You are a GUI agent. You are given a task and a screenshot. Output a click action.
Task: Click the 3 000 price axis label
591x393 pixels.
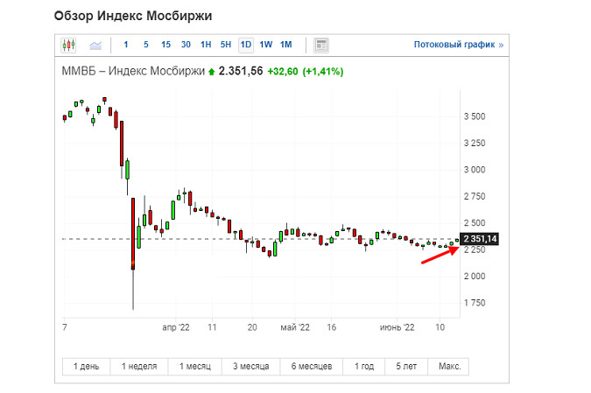[x=475, y=170]
